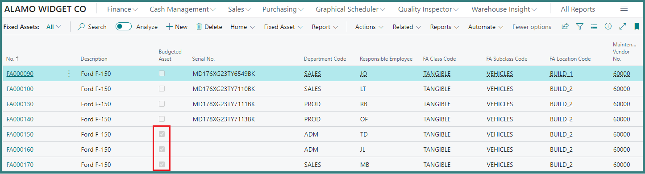Open the share icon in toolbar
Viewport: 645px width, 174px height.
click(x=565, y=27)
